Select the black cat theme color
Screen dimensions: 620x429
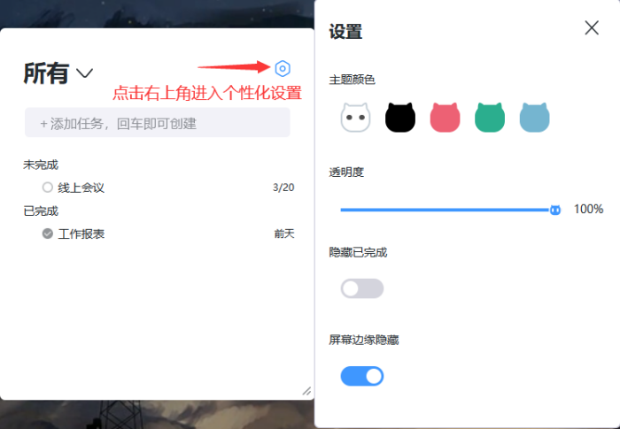[400, 117]
